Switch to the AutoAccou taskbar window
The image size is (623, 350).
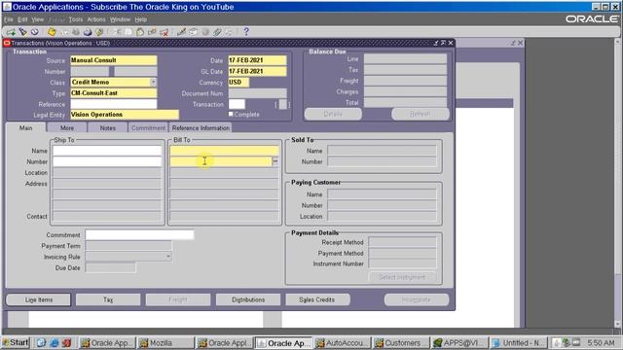(x=343, y=343)
